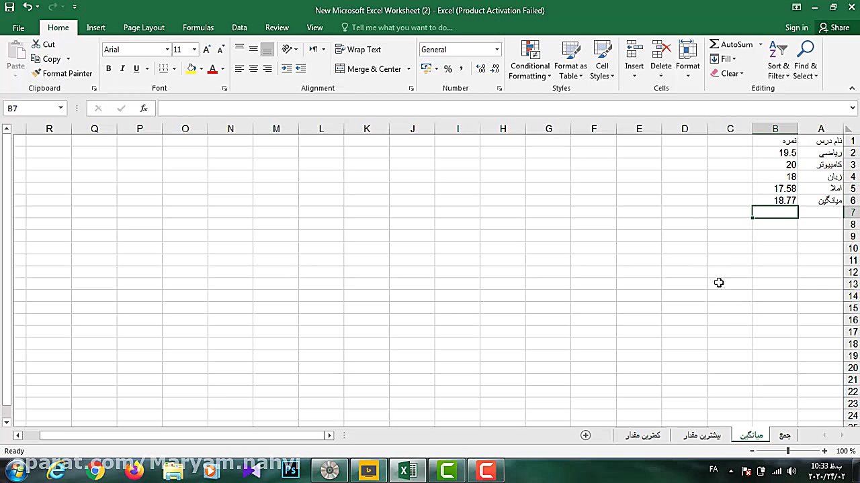The image size is (860, 483).
Task: Click the red Font Color button
Action: pyautogui.click(x=212, y=68)
